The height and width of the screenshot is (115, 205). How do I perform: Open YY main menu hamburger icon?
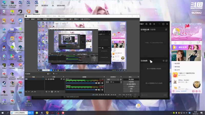pos(173,91)
